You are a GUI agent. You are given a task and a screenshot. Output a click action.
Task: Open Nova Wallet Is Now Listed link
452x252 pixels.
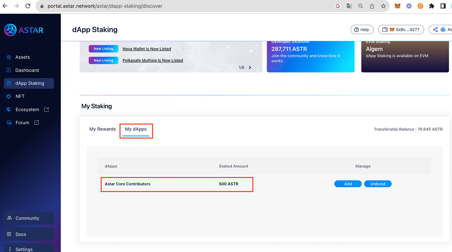point(147,49)
